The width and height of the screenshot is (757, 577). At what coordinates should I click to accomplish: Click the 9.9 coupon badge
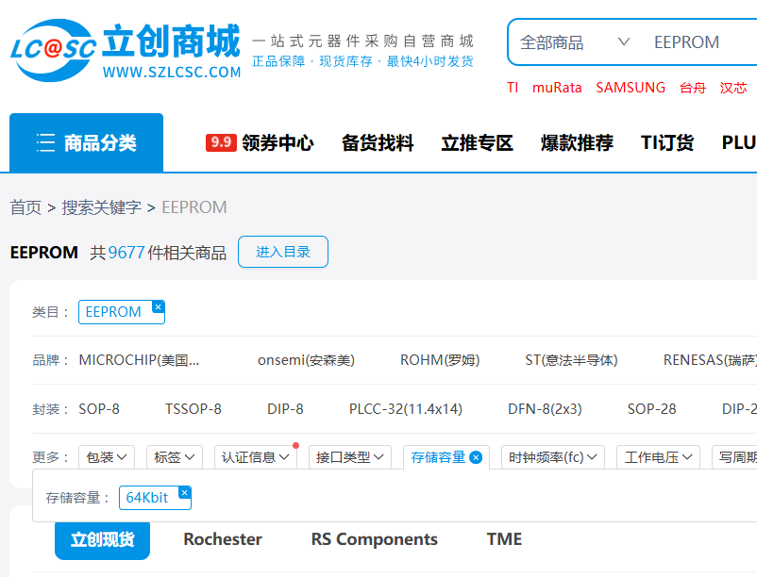pos(221,142)
